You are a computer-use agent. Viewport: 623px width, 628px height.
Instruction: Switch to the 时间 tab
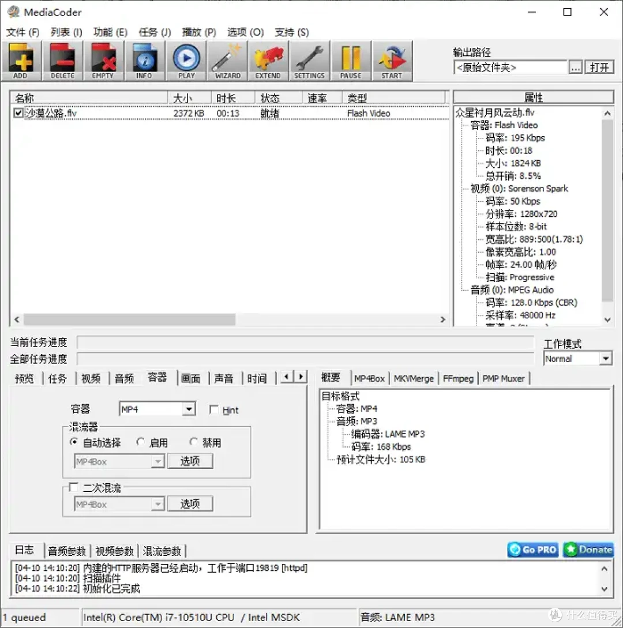pos(257,378)
